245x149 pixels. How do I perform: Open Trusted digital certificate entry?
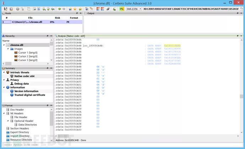(x=28, y=95)
